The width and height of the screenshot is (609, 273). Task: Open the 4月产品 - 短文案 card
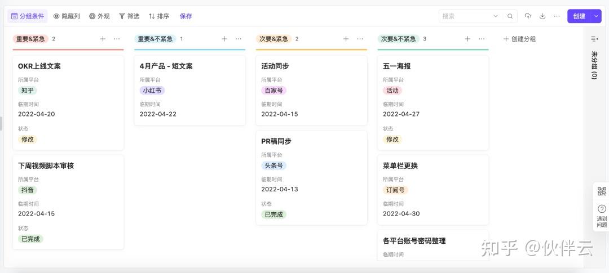[190, 91]
